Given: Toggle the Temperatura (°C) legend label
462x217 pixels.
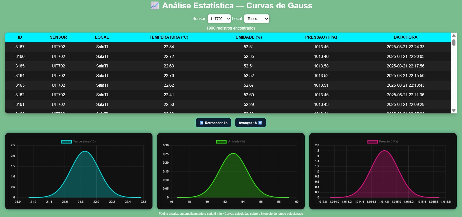Looking at the screenshot, I should [x=84, y=141].
